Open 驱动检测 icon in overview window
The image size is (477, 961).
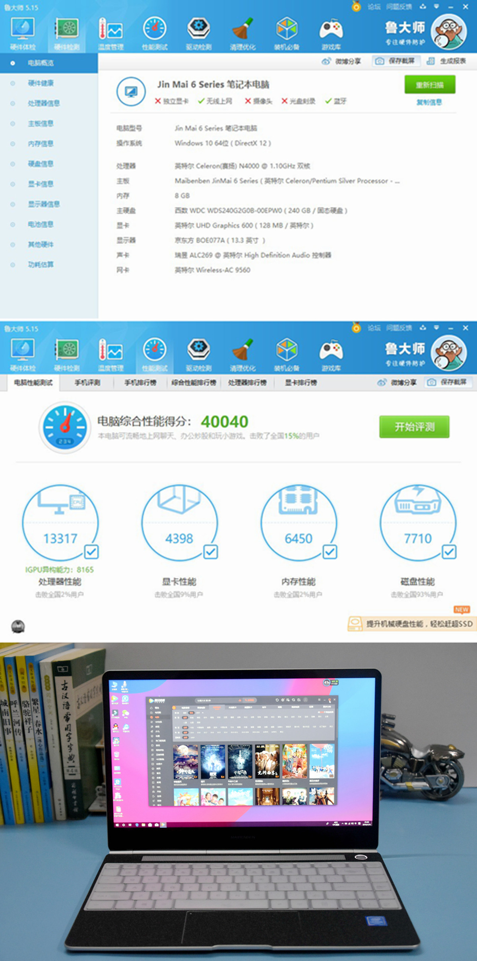pos(199,34)
